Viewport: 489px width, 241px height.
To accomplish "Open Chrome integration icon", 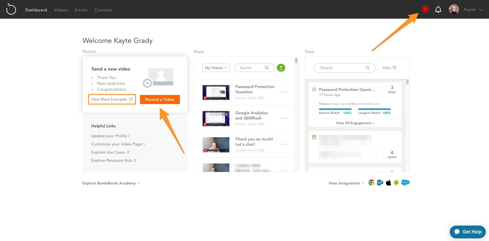I will pos(371,183).
